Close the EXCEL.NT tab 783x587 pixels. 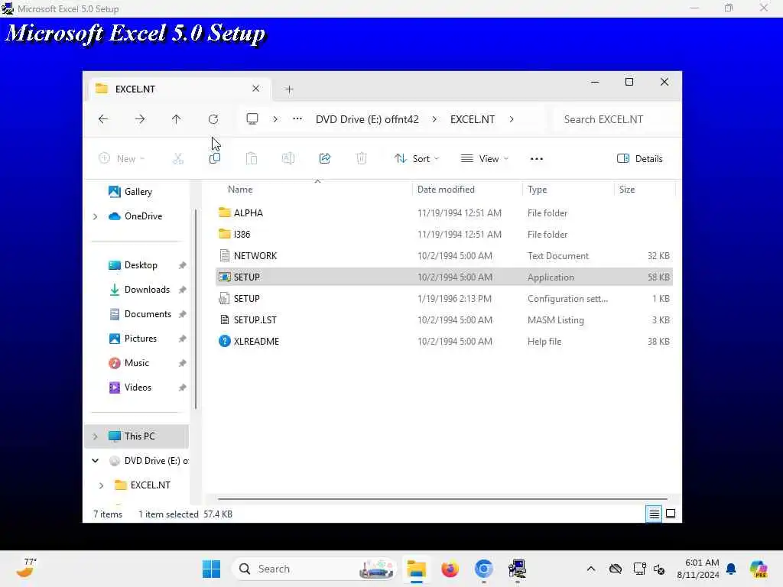[255, 89]
